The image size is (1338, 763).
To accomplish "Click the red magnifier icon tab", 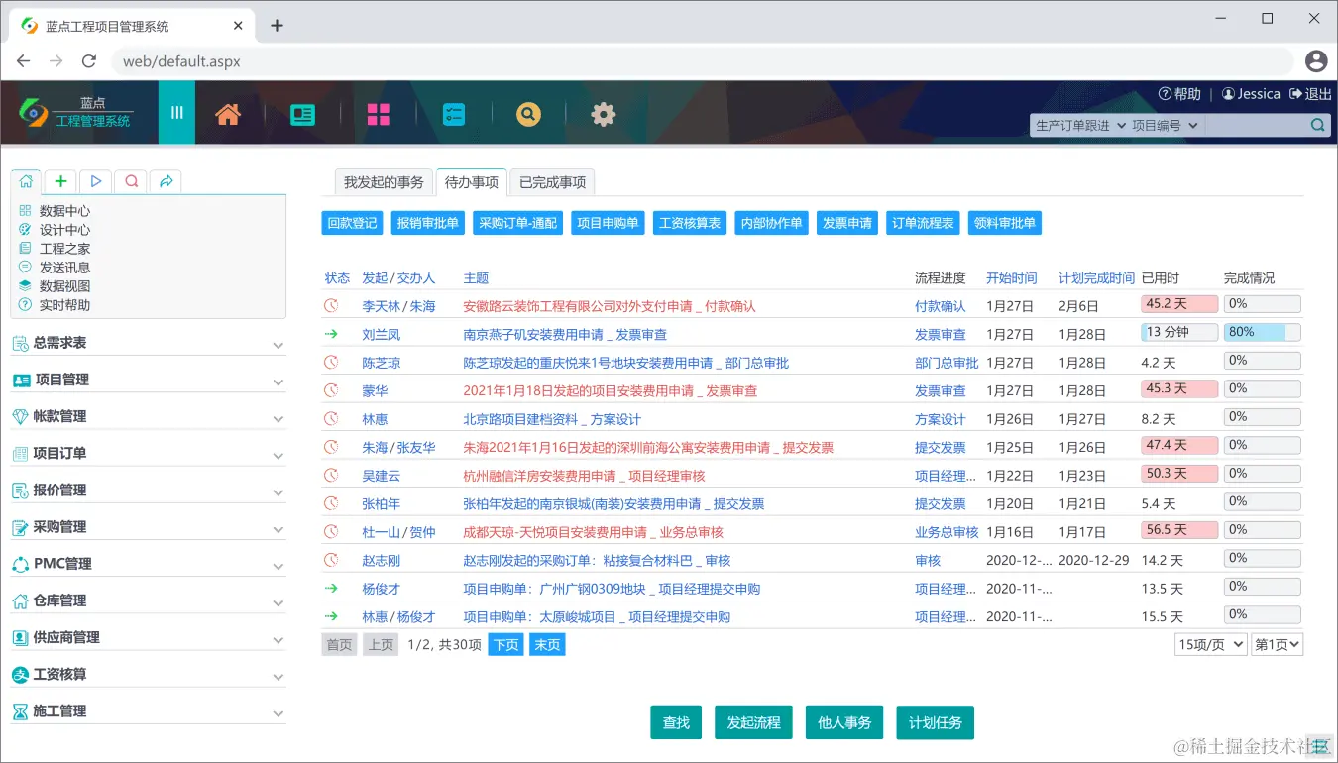I will (131, 181).
